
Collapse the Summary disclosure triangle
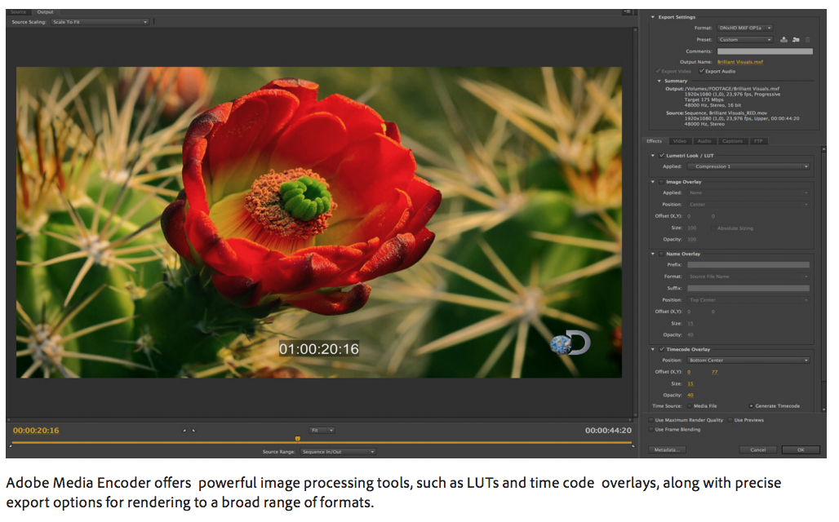659,81
